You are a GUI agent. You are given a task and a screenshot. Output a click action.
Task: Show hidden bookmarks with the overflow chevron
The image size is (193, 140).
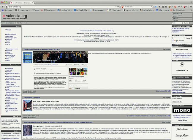point(192,10)
